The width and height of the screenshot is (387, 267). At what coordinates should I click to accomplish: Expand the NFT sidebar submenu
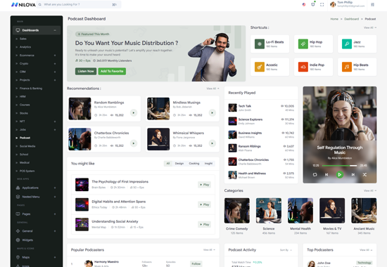55,122
